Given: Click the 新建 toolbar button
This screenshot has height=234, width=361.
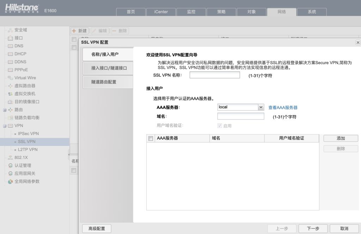Looking at the screenshot, I should pos(80,31).
